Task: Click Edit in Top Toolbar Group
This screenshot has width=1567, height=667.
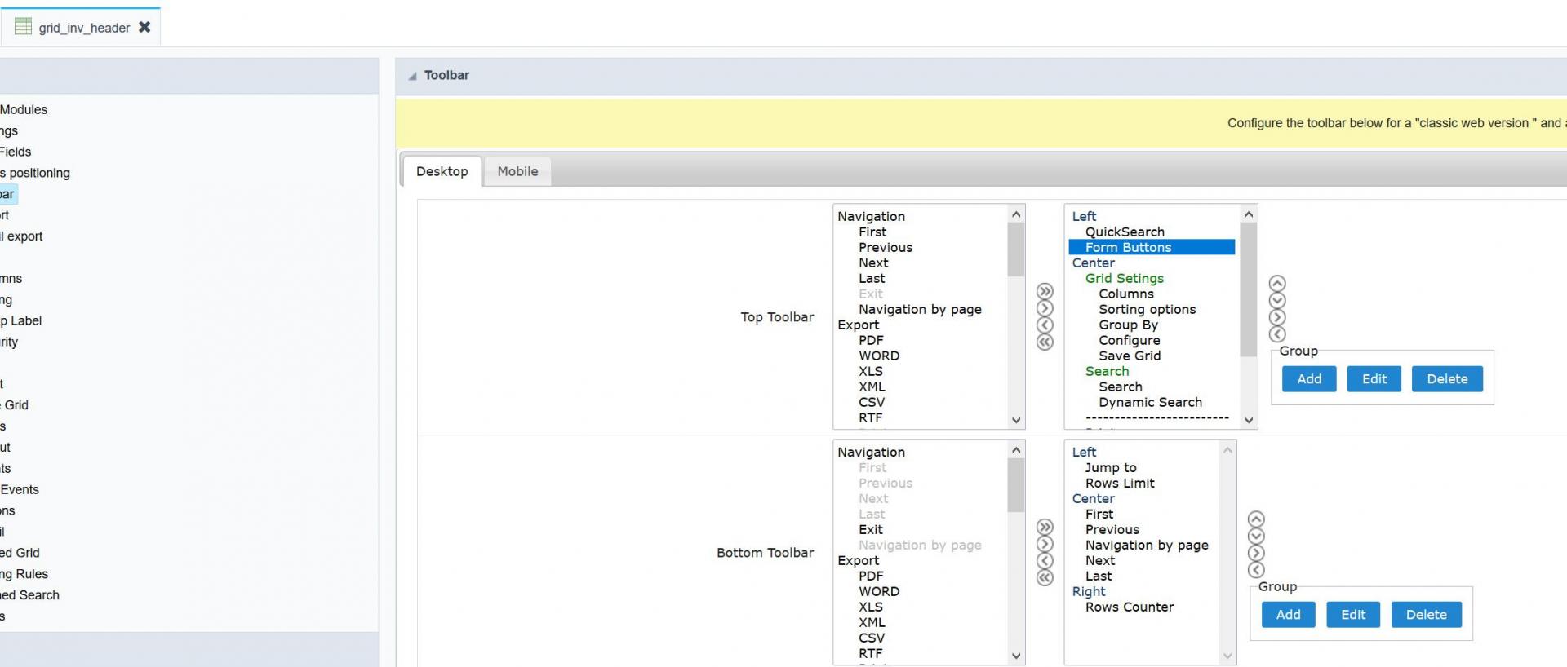Action: (x=1374, y=379)
